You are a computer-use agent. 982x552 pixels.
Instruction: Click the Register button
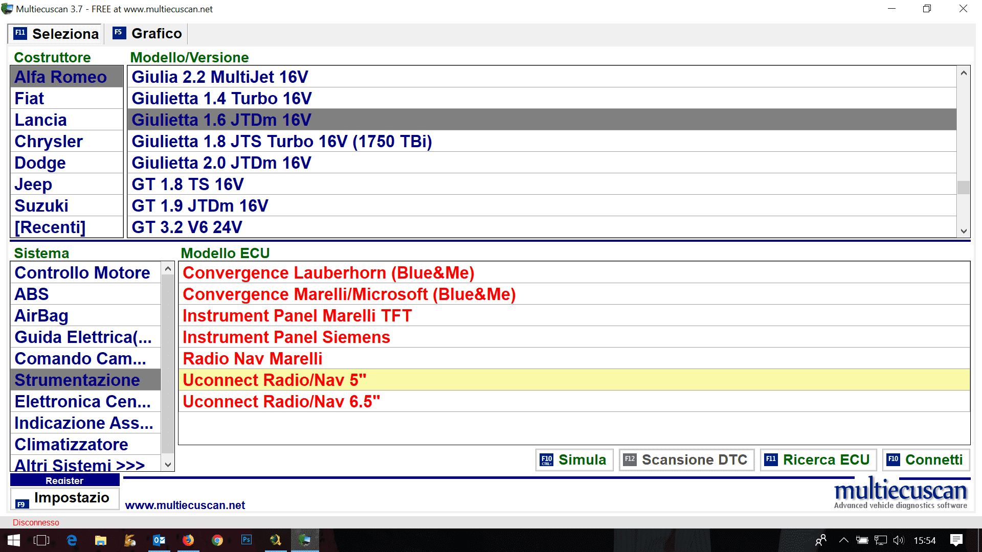pyautogui.click(x=65, y=480)
